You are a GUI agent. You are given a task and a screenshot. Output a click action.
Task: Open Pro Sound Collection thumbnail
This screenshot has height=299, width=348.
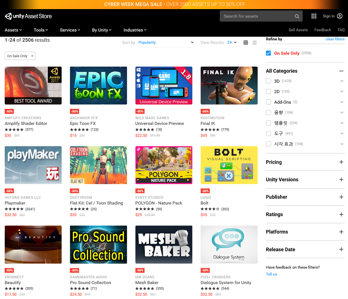point(99,245)
